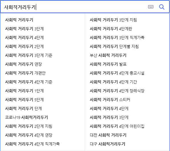Choose suggestion '사회적 거리두기 연장'
Image resolution: width=170 pixels, height=151 pixels.
pos(23,64)
